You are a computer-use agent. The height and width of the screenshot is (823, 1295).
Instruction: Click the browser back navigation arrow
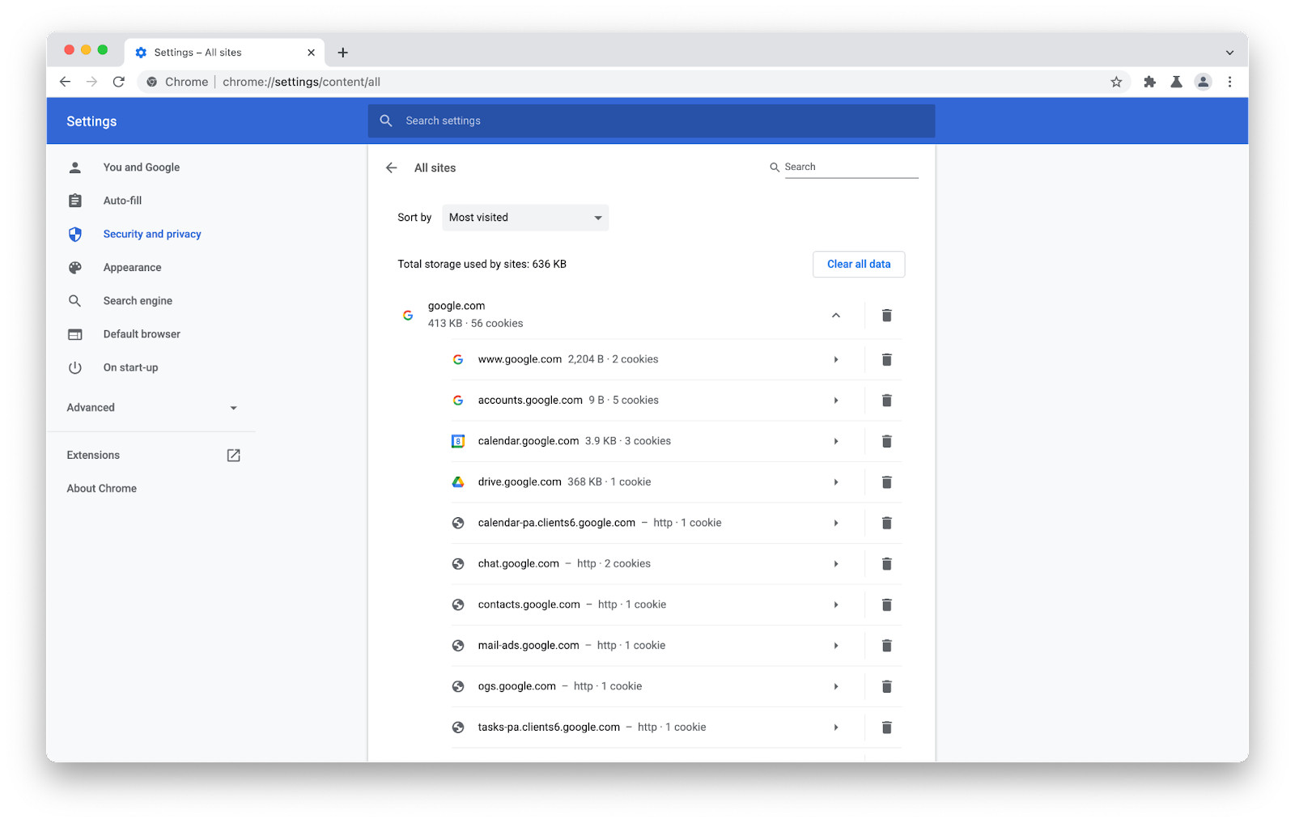click(x=66, y=82)
